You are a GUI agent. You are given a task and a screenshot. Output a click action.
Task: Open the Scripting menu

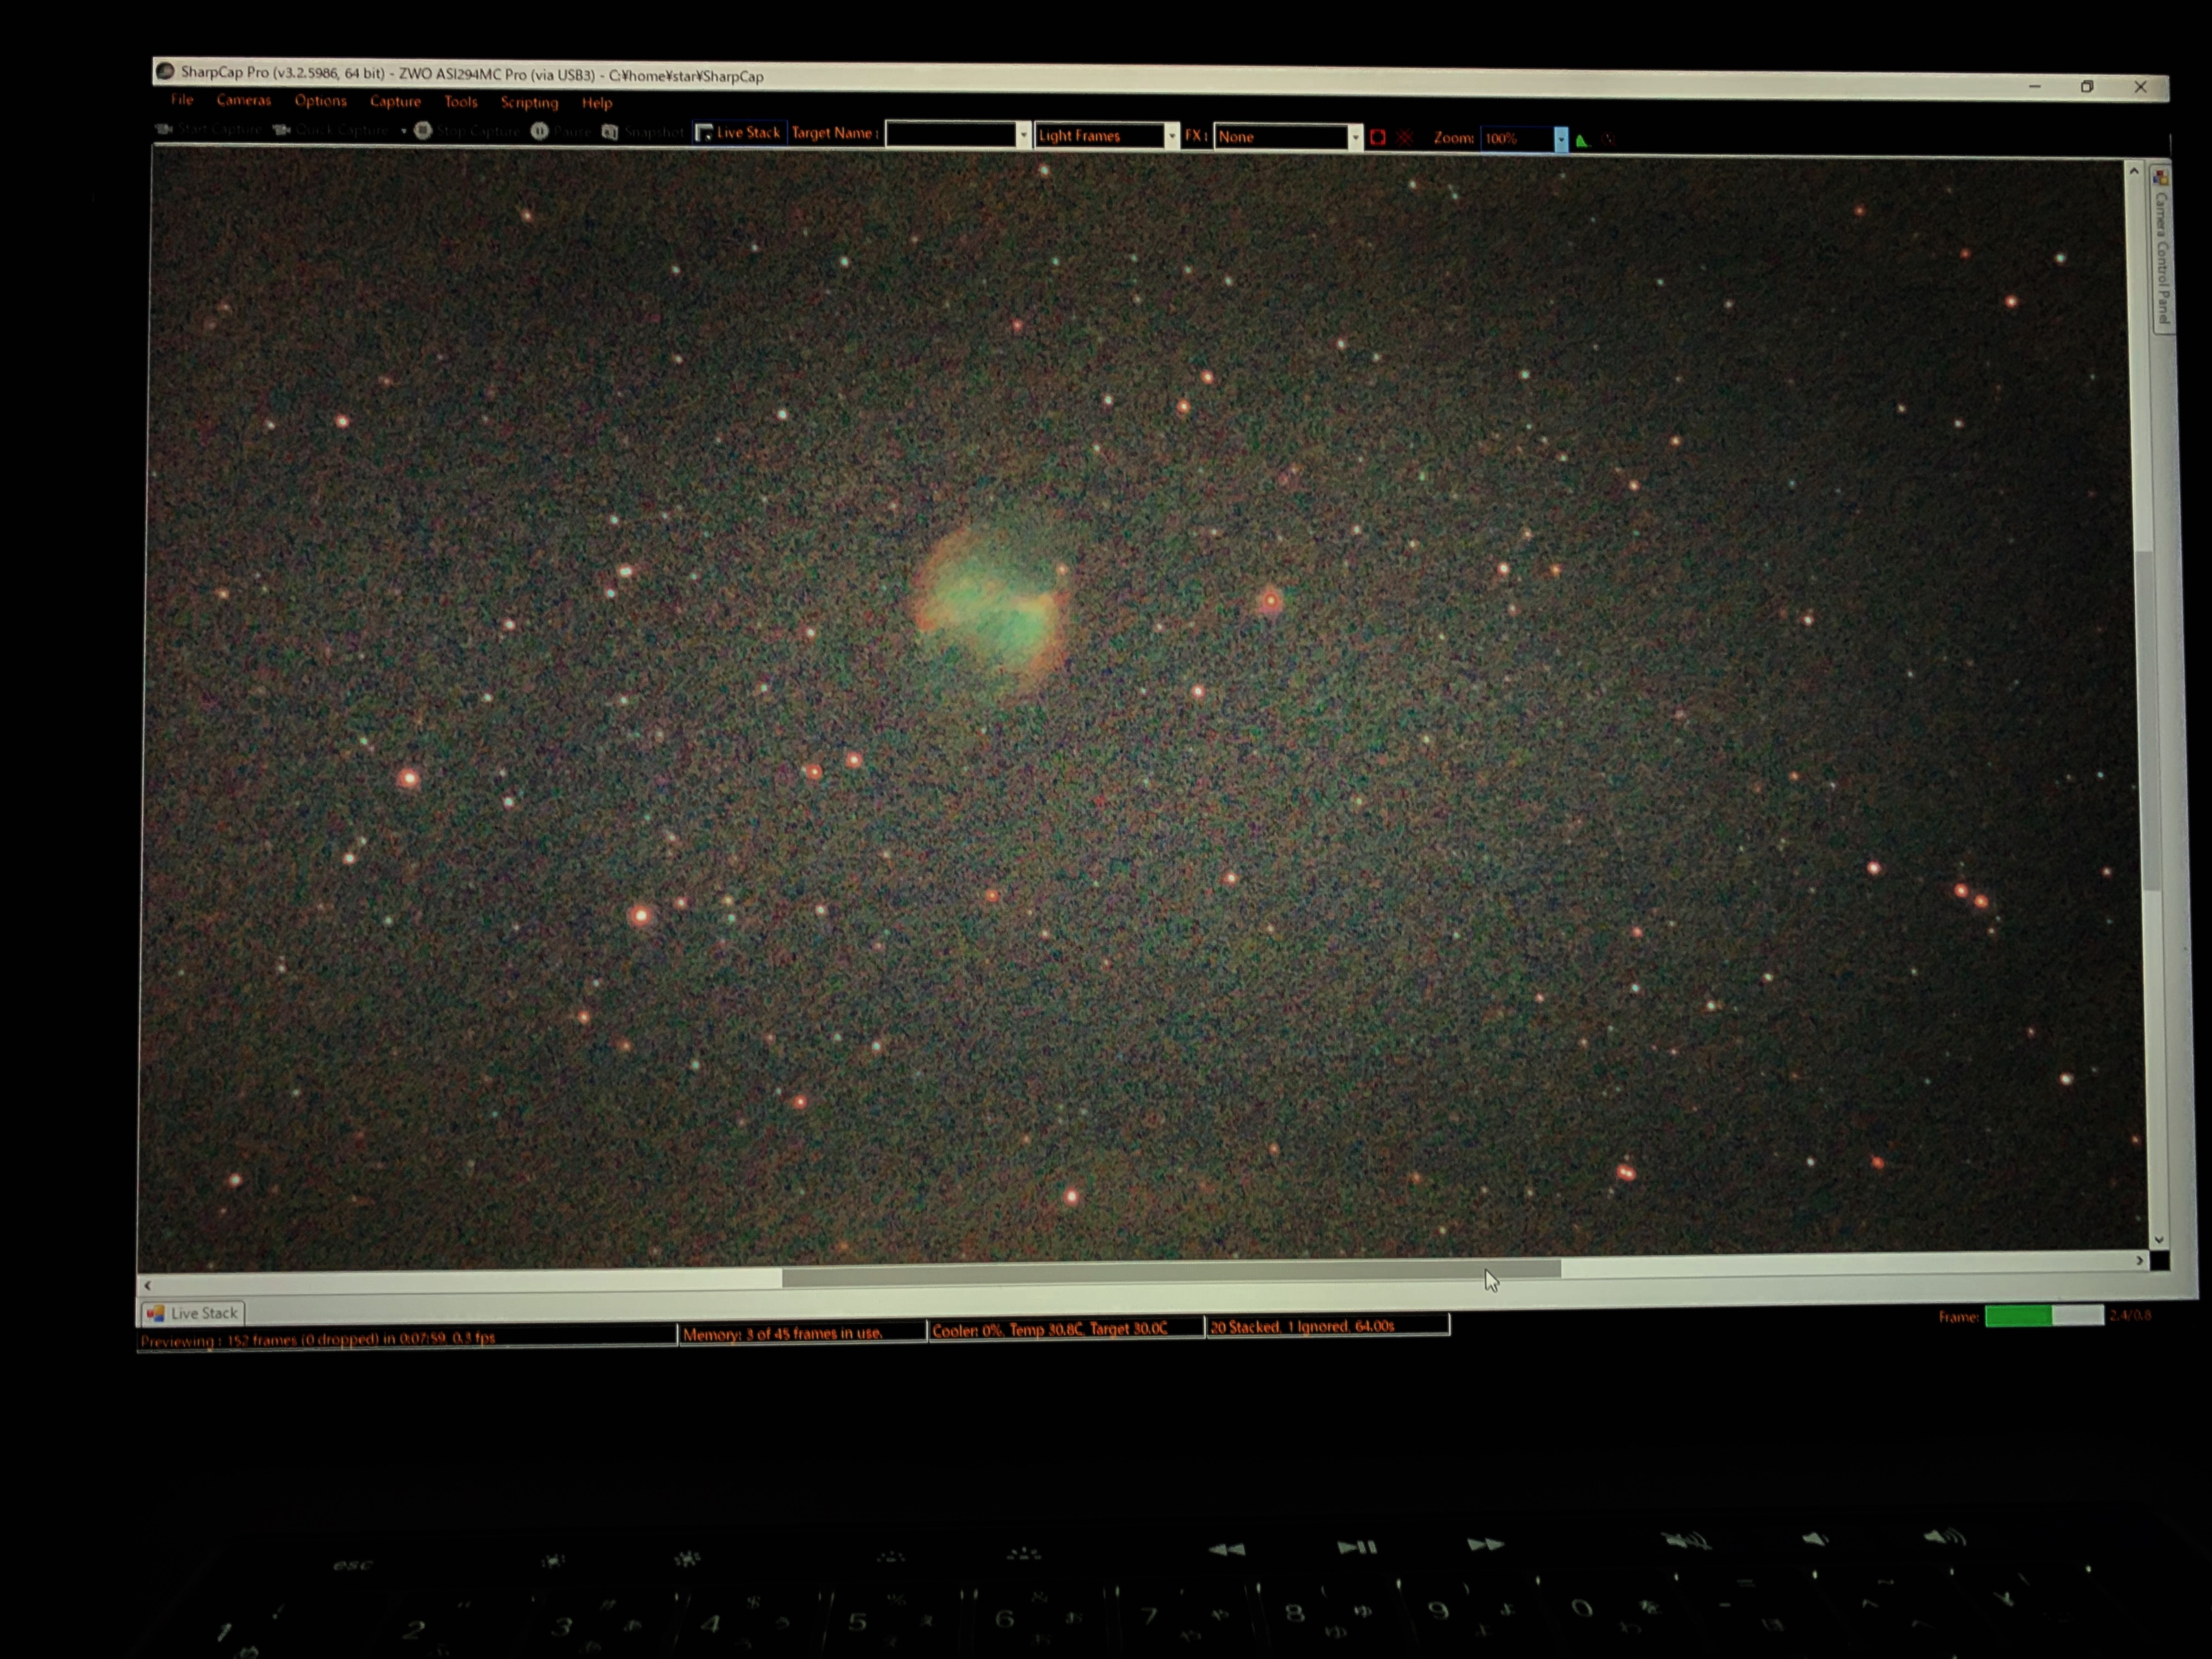(529, 102)
